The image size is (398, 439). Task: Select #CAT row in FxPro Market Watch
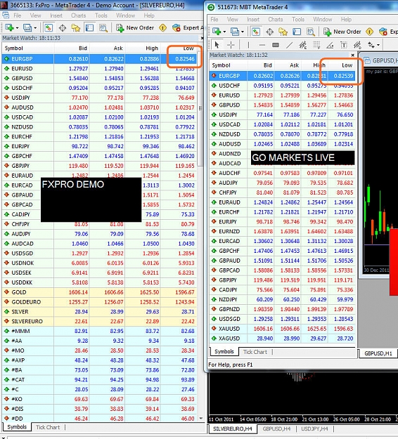point(99,379)
